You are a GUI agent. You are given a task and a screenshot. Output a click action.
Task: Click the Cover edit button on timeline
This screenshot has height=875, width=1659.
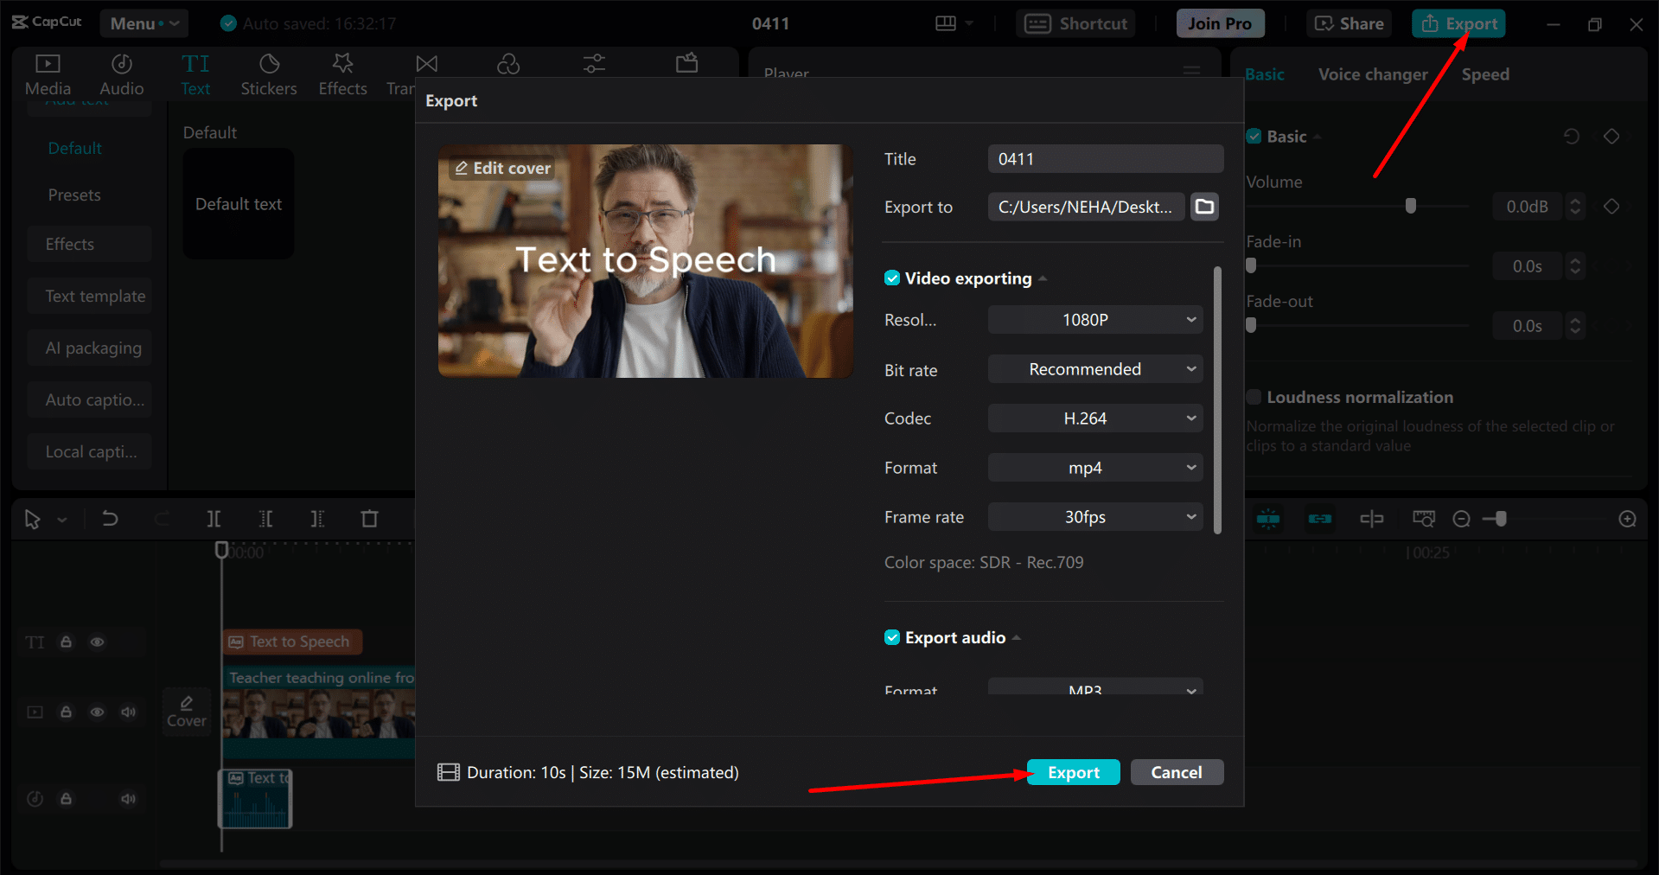tap(187, 712)
